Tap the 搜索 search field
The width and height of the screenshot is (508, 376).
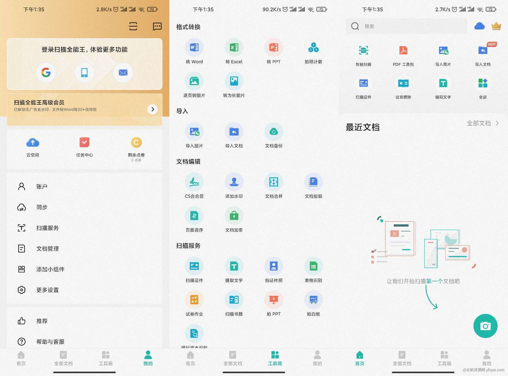[x=406, y=26]
